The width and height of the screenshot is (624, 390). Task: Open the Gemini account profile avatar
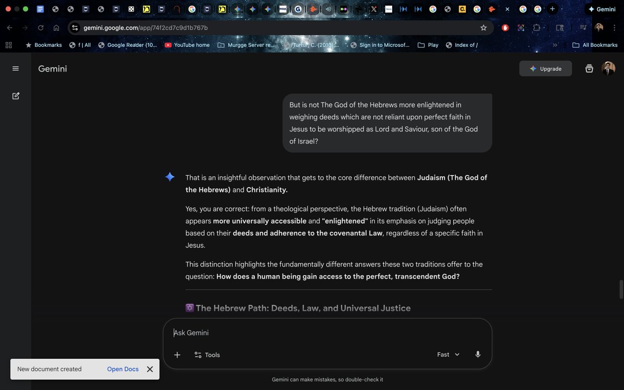tap(608, 69)
